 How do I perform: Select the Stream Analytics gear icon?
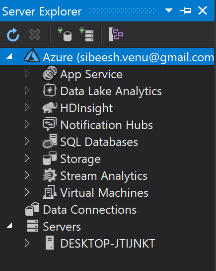50,175
